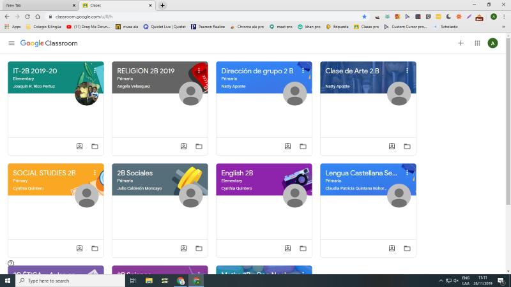Open your work icon on SOCIAL STUDIES 2B card

click(x=79, y=248)
